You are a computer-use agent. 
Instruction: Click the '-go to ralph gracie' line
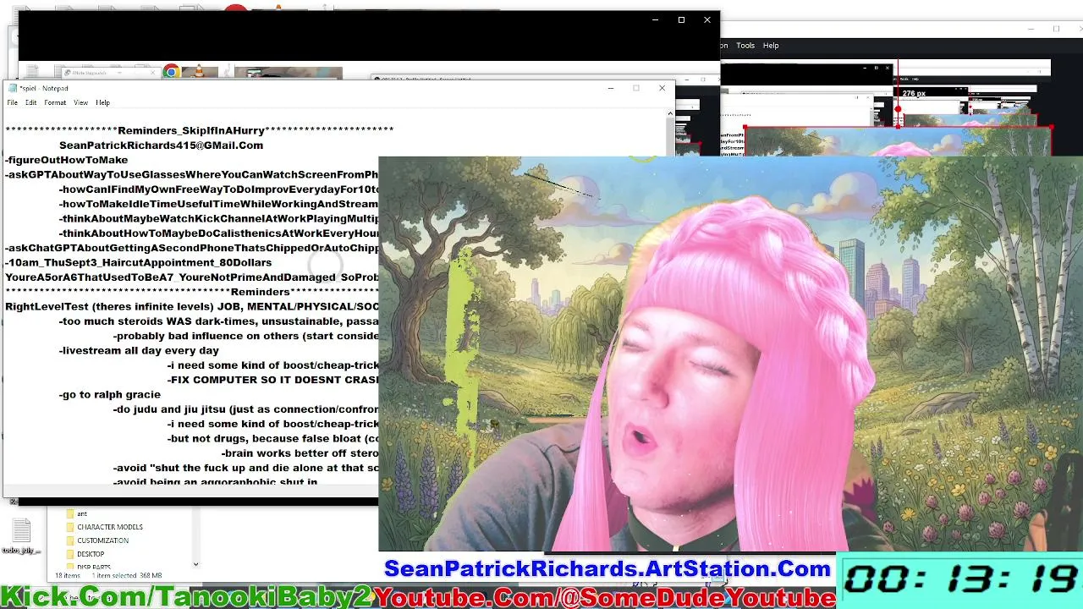(109, 394)
